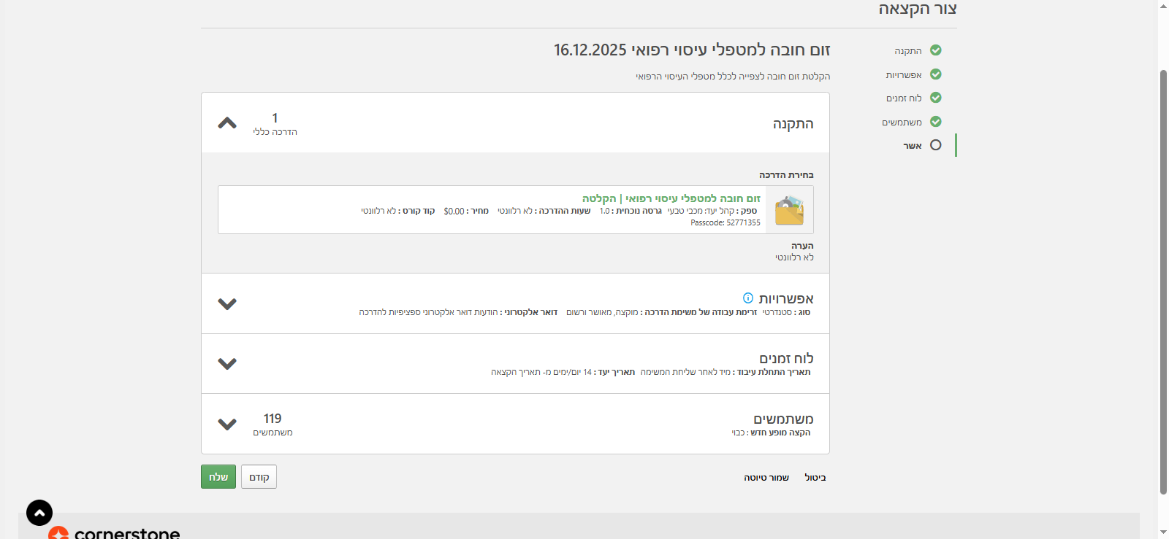Screen dimensions: 1169x539
Task: Open the זום חובה למטפלי עיסוי רפואי training link
Action: (671, 198)
